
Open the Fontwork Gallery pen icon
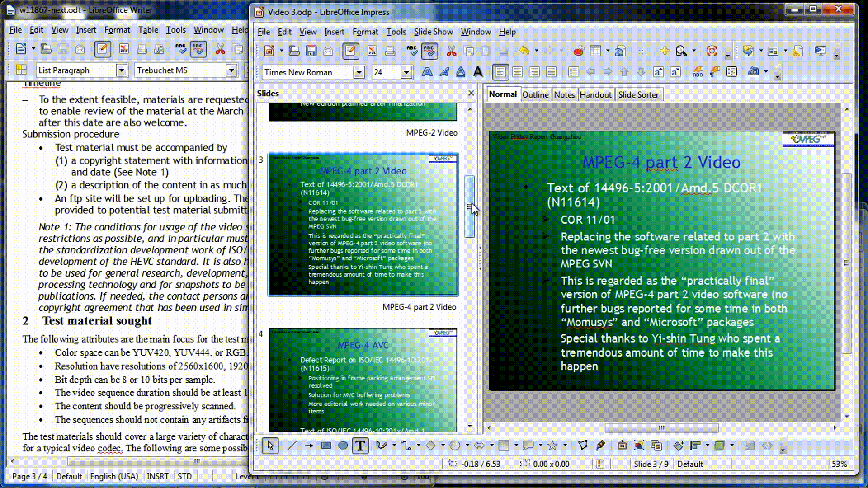(x=600, y=446)
